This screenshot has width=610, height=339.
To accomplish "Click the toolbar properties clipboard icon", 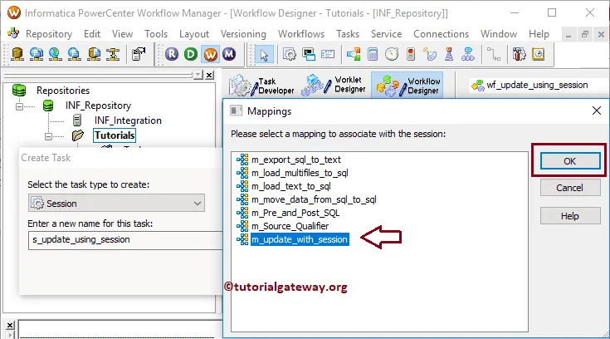I will (139, 54).
